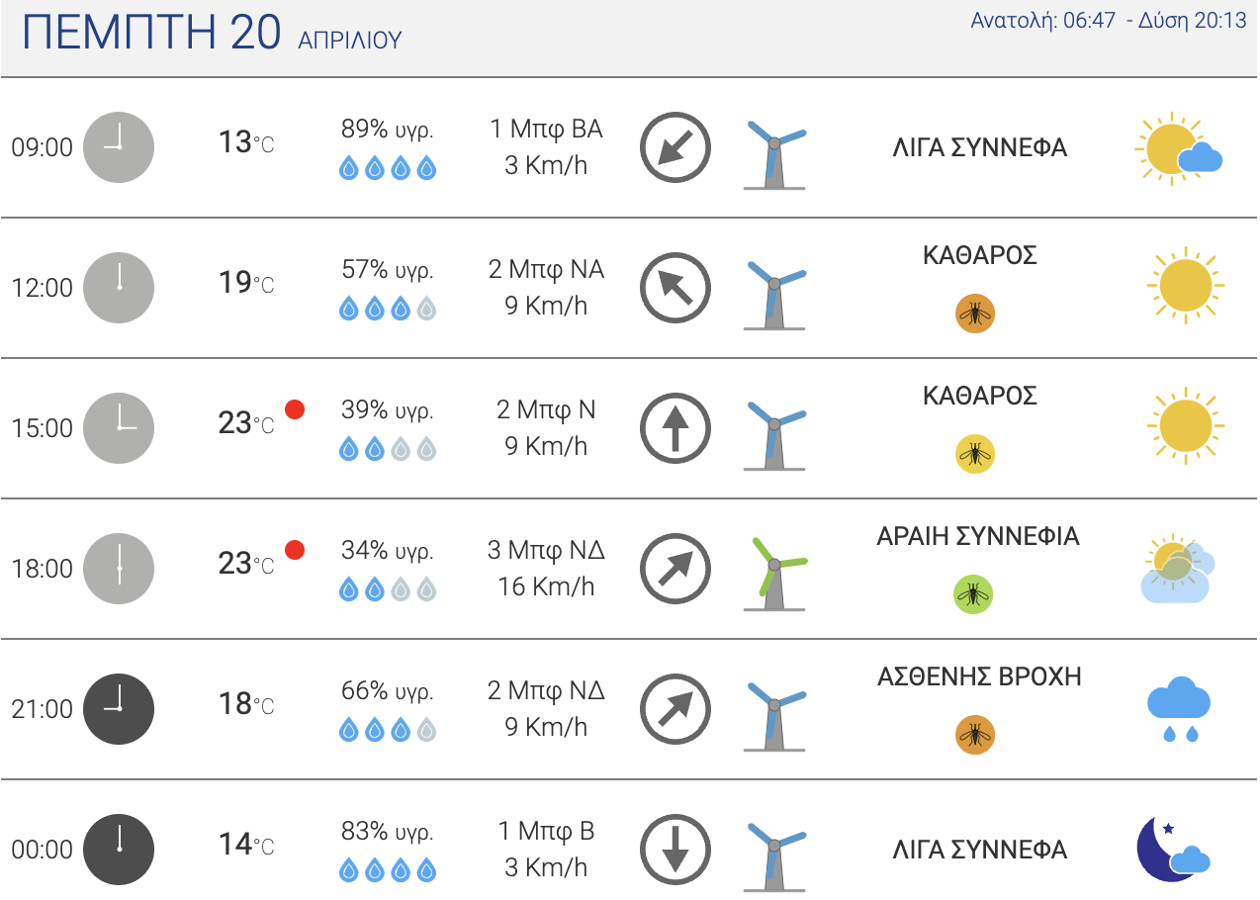Click the ΑΡΑΙΗ ΣΥΝΝΕΦΙΑ forecast label

click(x=978, y=537)
